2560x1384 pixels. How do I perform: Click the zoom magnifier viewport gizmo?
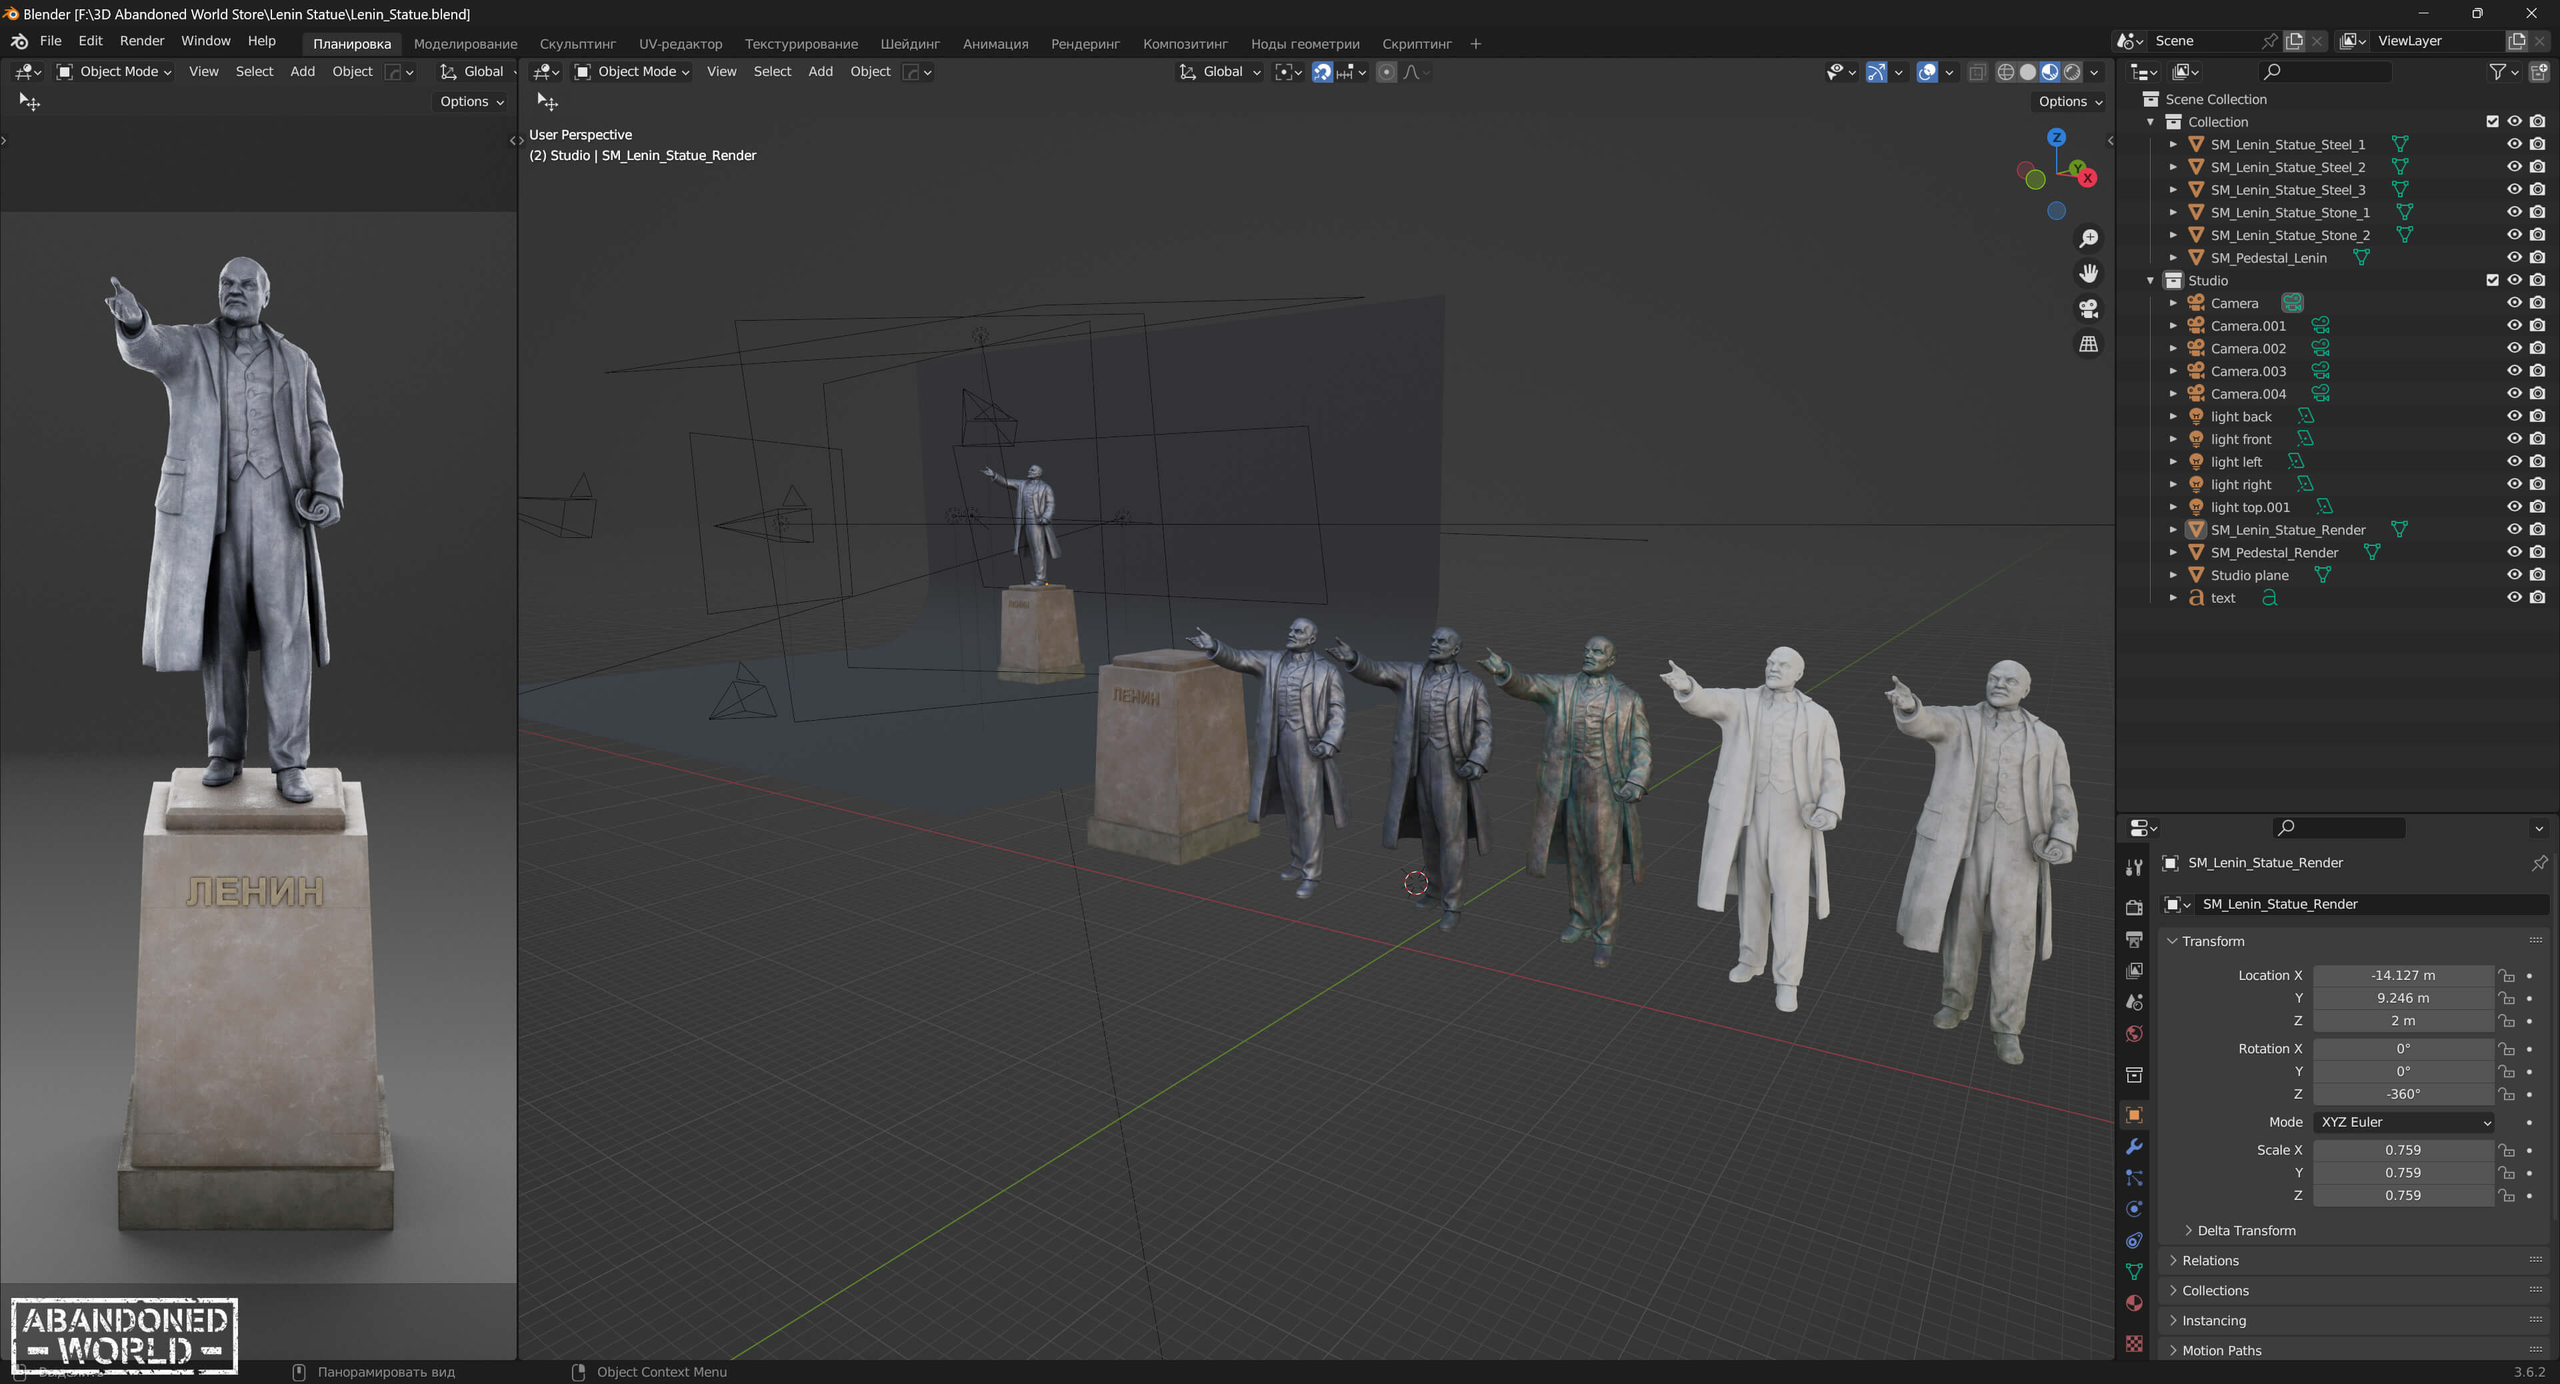click(x=2089, y=239)
